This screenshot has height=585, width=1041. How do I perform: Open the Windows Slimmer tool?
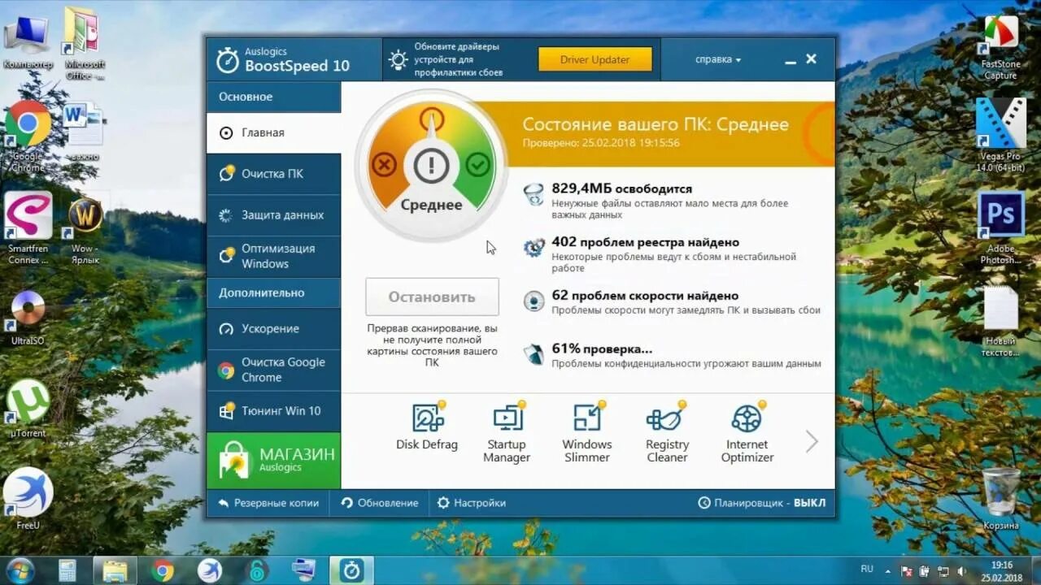point(586,418)
